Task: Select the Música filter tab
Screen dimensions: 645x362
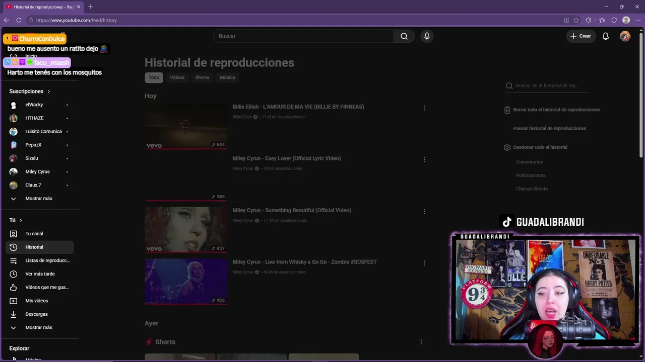Action: 227,77
